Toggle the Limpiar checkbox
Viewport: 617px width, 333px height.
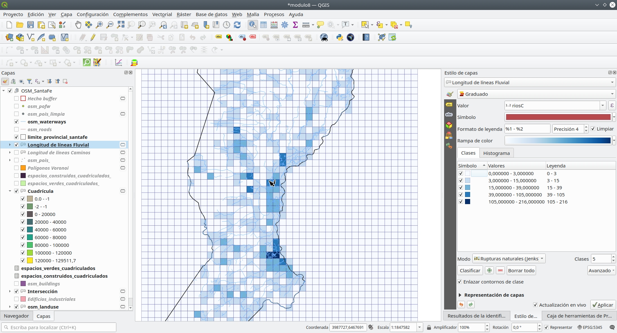click(593, 129)
